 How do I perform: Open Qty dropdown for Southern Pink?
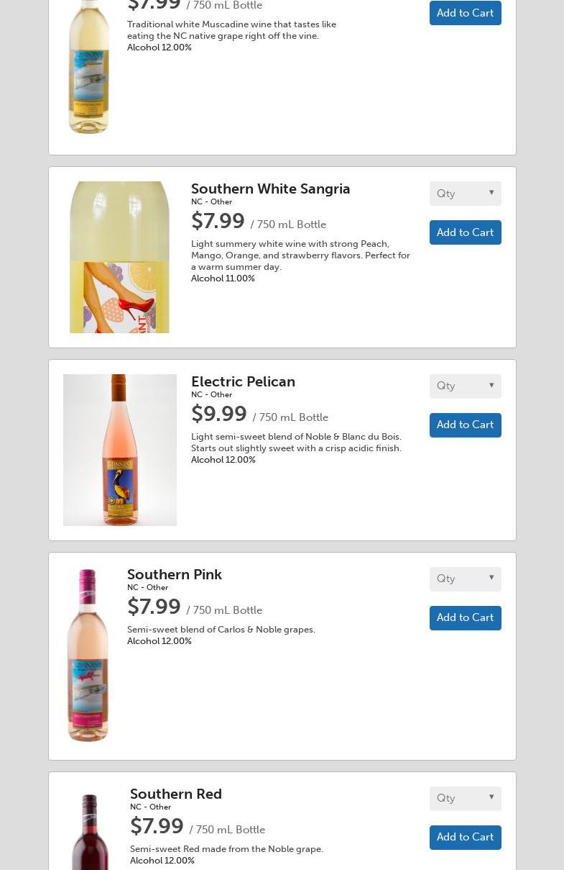465,579
